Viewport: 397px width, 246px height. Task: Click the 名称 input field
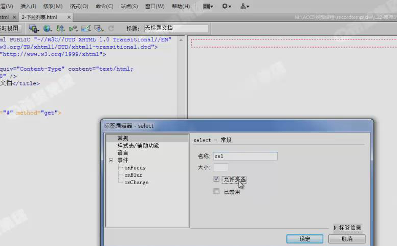245,156
